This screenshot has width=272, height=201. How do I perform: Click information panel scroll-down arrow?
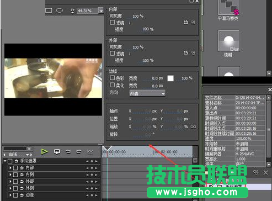click(269, 164)
